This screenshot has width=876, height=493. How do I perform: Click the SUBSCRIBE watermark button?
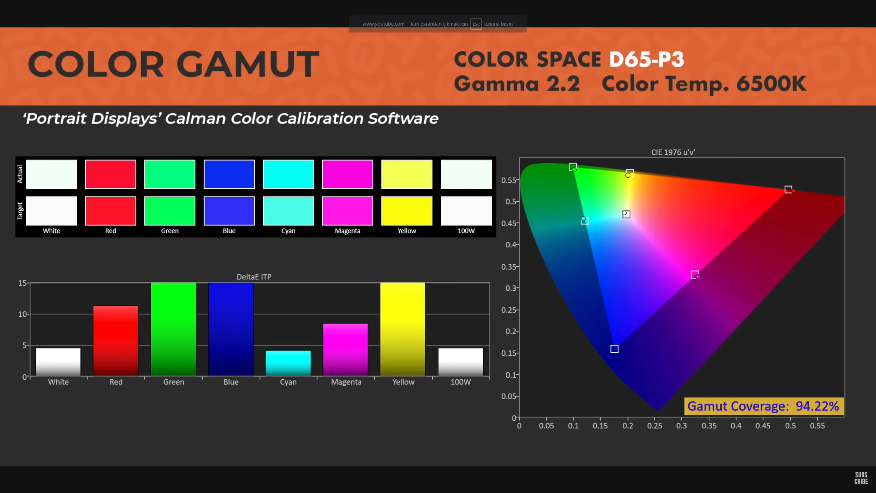tap(861, 478)
